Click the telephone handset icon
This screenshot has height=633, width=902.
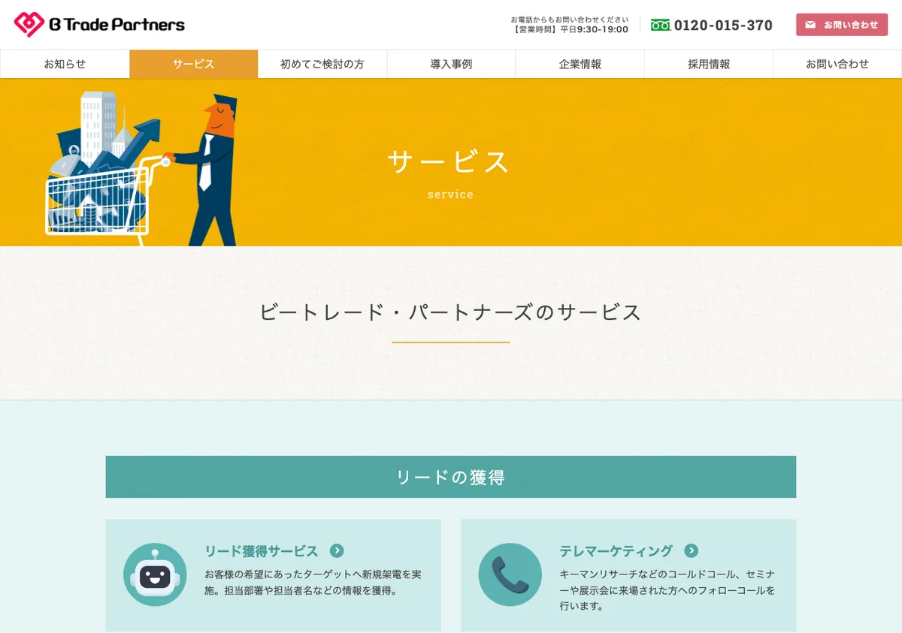point(510,574)
